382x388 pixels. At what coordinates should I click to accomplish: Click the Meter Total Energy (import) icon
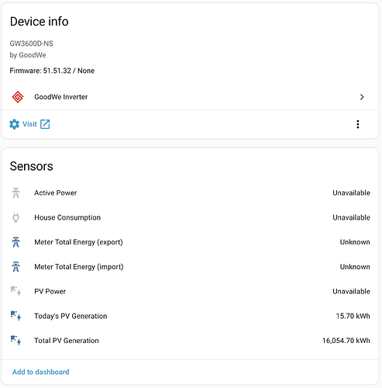point(15,267)
